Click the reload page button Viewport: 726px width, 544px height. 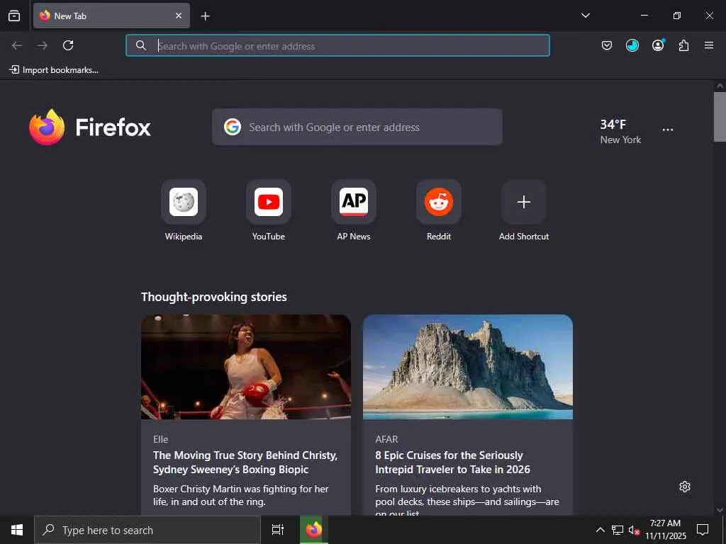(x=68, y=45)
